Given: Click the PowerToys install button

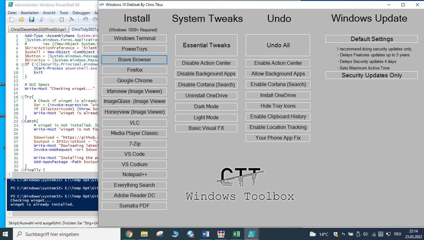Looking at the screenshot, I should [x=134, y=49].
